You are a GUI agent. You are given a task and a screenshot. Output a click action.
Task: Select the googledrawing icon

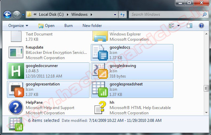(x=100, y=71)
